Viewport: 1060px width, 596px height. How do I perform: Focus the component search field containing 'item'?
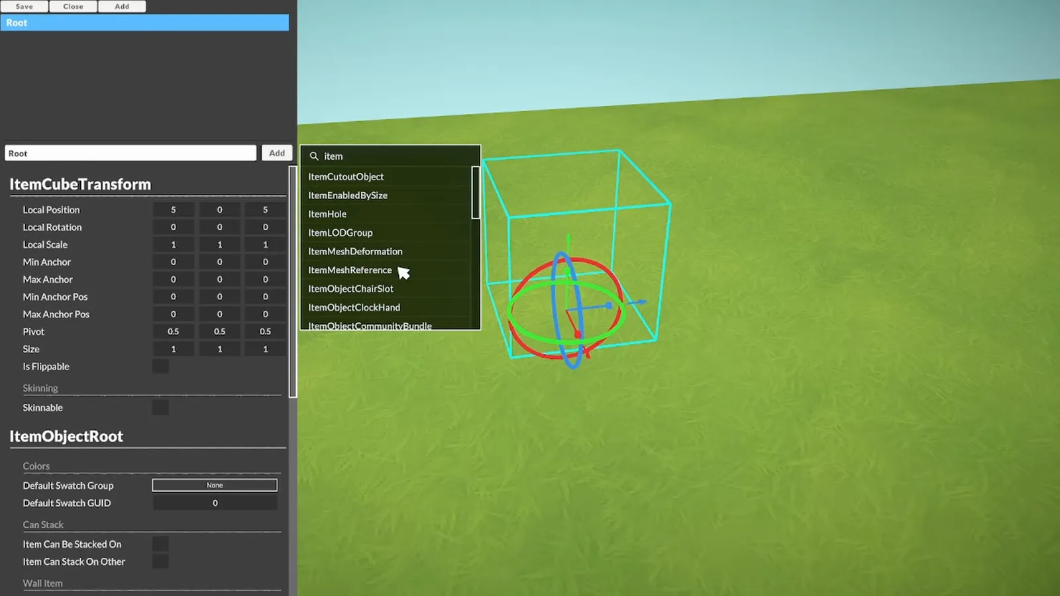390,156
